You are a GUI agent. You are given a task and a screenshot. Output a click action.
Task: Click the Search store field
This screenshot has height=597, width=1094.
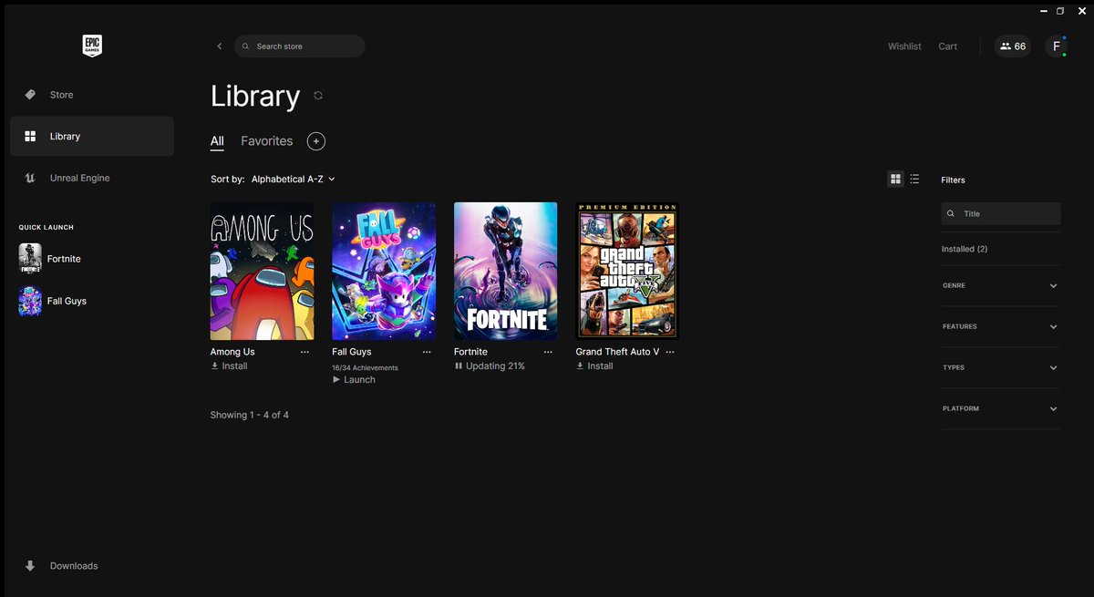(x=300, y=46)
